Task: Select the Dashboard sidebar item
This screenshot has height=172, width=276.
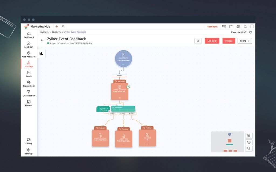Action: tap(29, 35)
